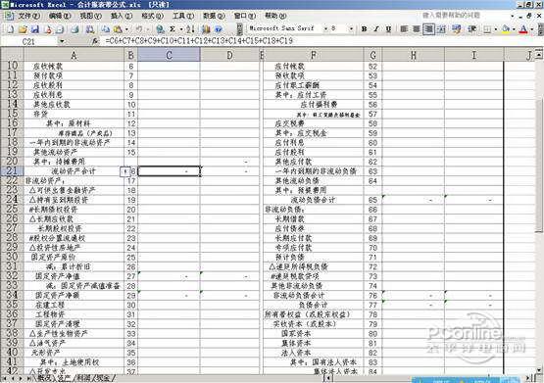
Task: Click the help question search box
Action: click(x=464, y=16)
